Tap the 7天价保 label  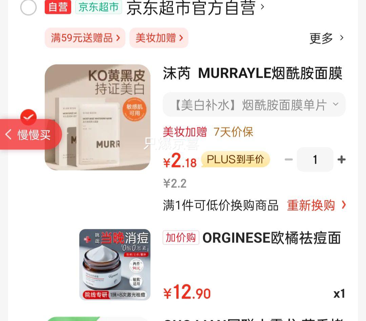click(233, 132)
